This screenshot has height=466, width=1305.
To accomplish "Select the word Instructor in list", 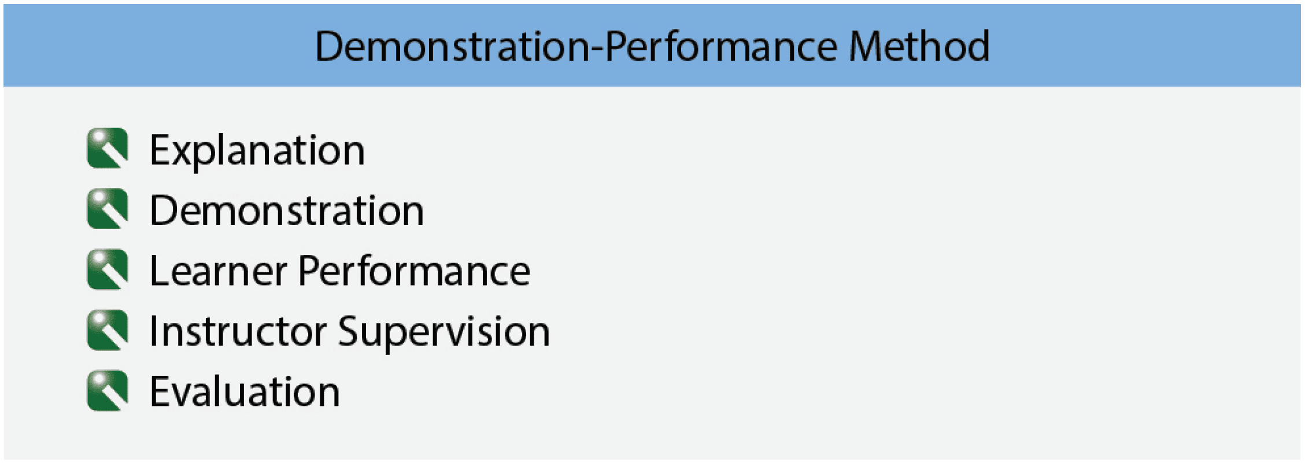I will (x=238, y=331).
